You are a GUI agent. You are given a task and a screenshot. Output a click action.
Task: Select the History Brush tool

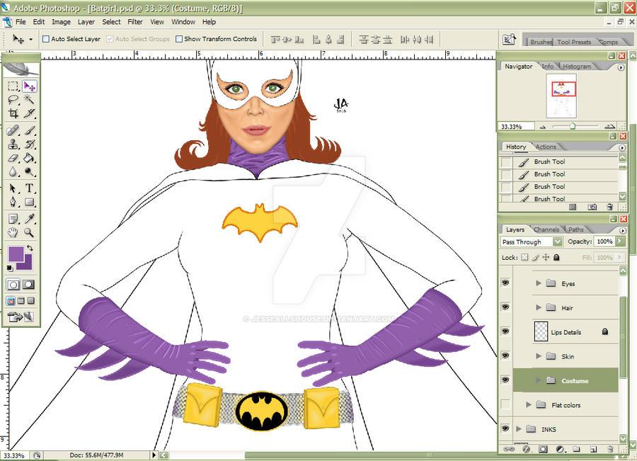tap(29, 144)
